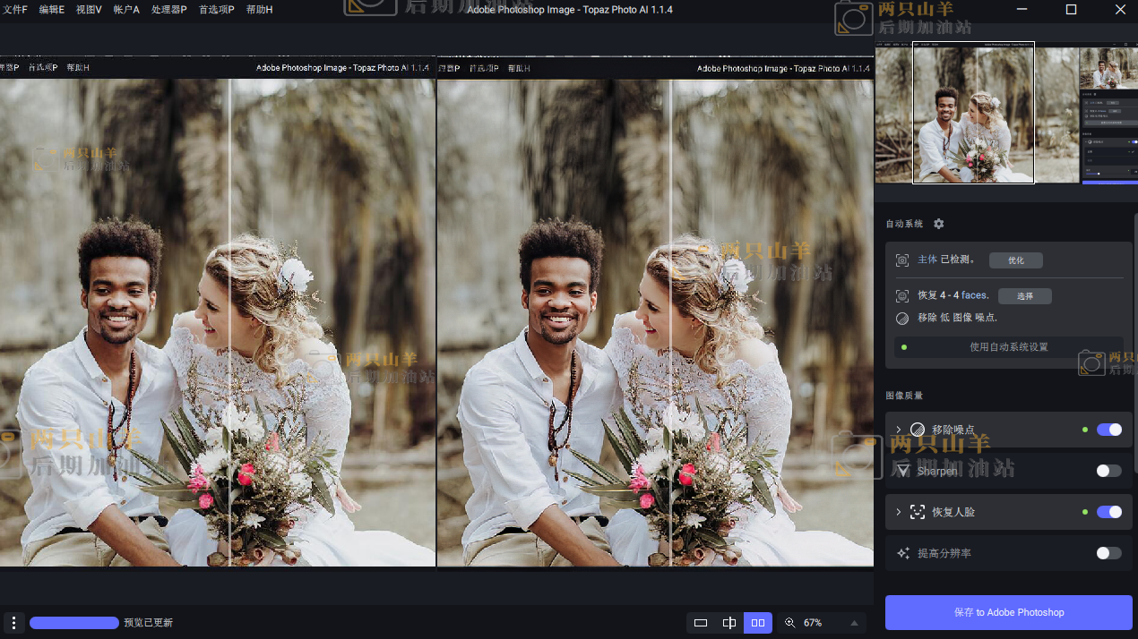Expand the 恢复人脸 section chevron
This screenshot has width=1138, height=639.
(x=899, y=512)
